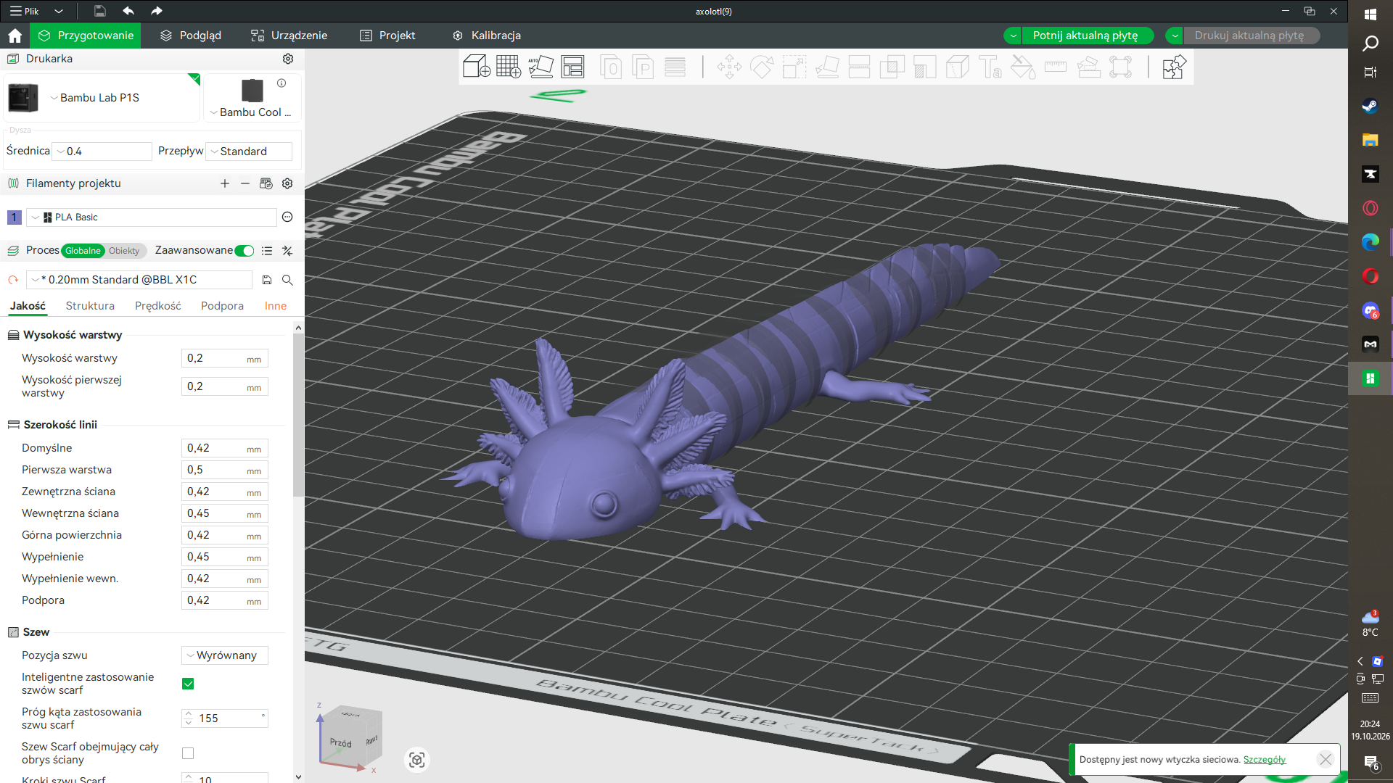Screen dimensions: 1393x783
Task: Save the process preset icon
Action: [267, 280]
